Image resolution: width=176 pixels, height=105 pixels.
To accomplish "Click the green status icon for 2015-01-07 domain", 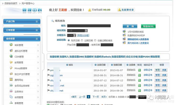I will coord(140,70).
